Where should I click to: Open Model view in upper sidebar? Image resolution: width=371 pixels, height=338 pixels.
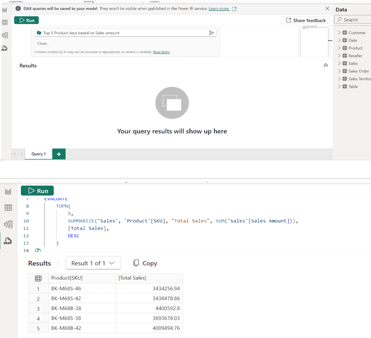coord(5,35)
